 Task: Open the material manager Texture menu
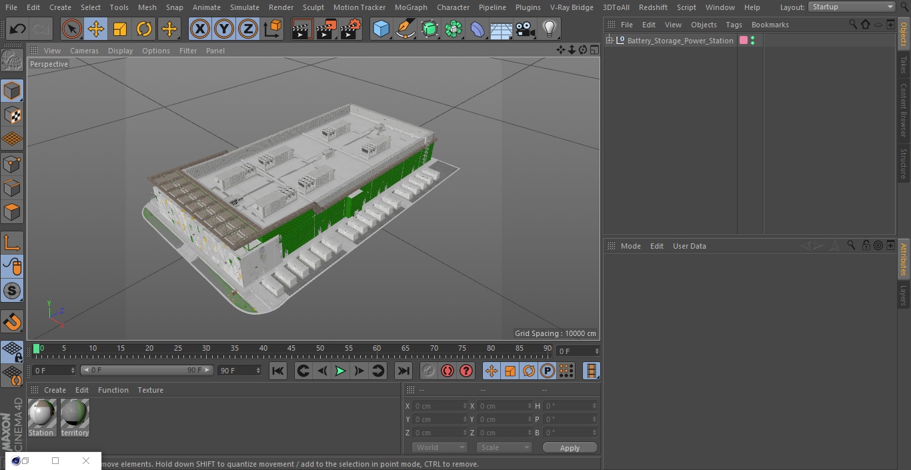(x=150, y=390)
